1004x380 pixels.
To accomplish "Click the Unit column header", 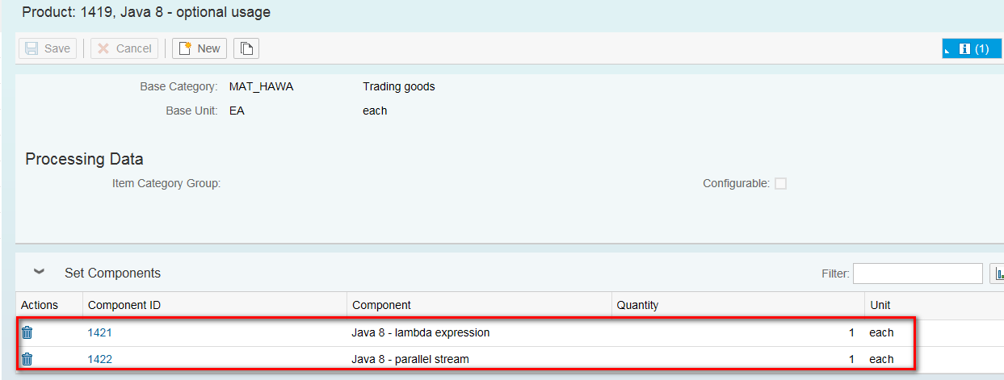I will pyautogui.click(x=880, y=305).
